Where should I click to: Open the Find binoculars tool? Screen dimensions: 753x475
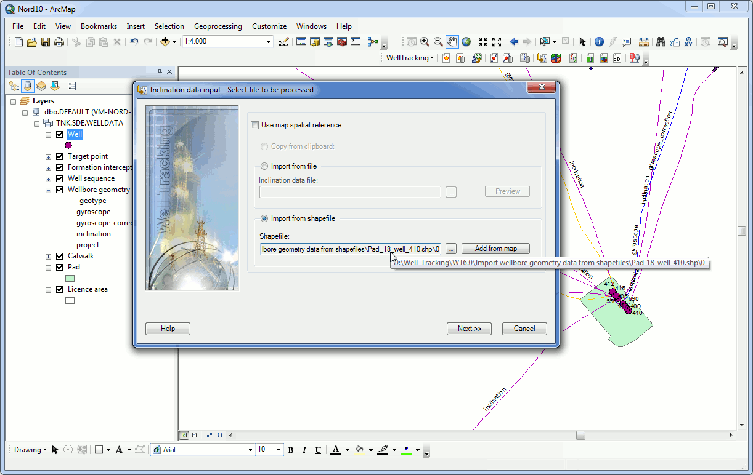point(661,42)
